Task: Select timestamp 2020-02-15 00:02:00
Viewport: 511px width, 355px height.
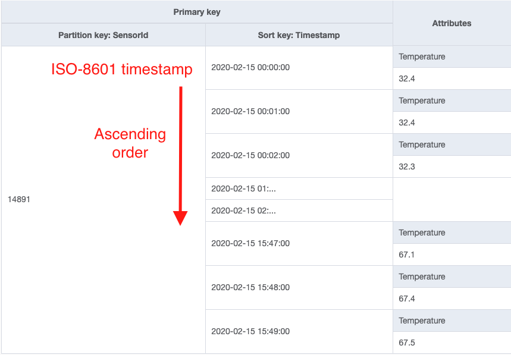Action: [249, 155]
